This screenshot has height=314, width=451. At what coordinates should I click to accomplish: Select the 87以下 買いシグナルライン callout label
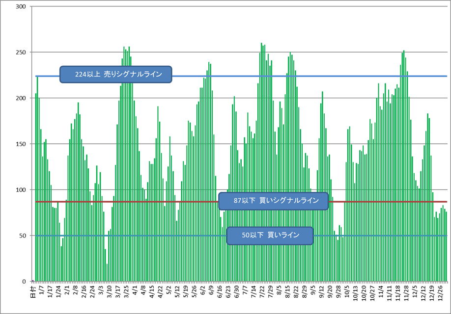coord(273,201)
